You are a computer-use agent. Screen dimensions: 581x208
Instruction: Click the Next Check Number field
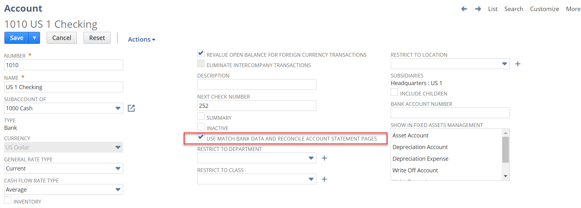[256, 106]
